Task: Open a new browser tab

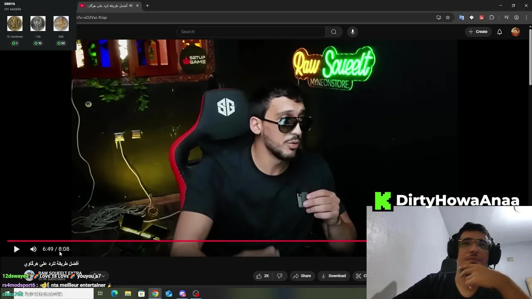Action: pyautogui.click(x=147, y=6)
